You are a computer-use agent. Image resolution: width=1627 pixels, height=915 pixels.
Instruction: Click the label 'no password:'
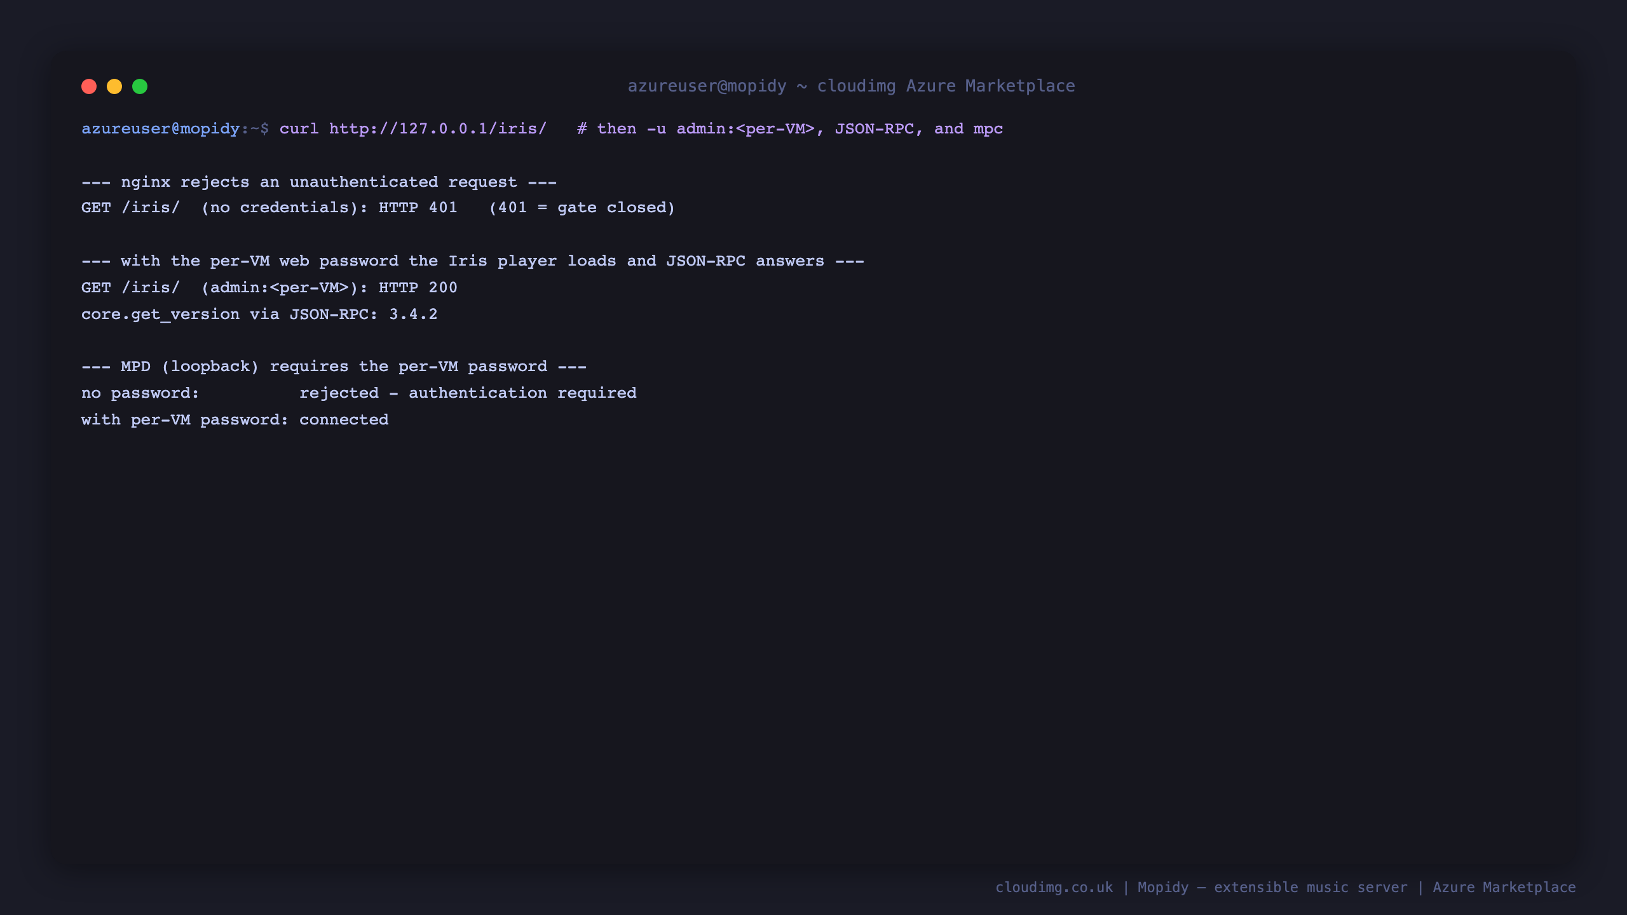tap(140, 393)
